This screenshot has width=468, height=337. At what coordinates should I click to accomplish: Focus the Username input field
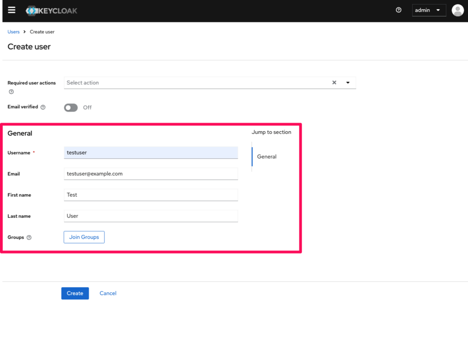[x=151, y=153]
